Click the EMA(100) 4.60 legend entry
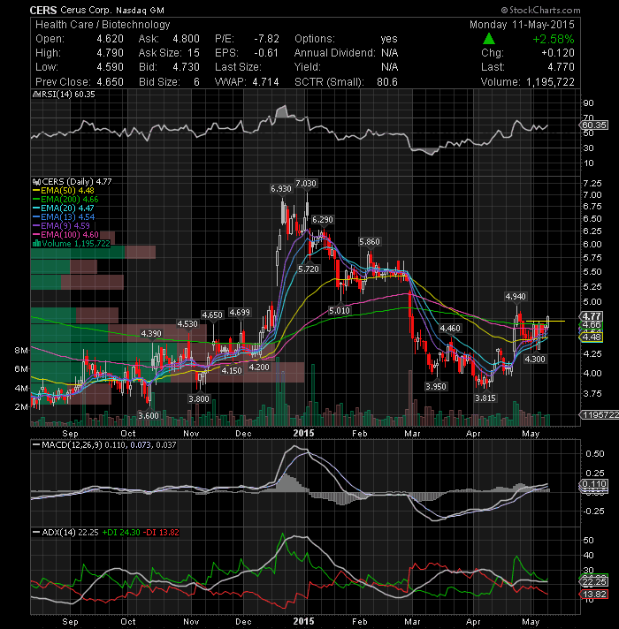This screenshot has height=629, width=619. 65,234
